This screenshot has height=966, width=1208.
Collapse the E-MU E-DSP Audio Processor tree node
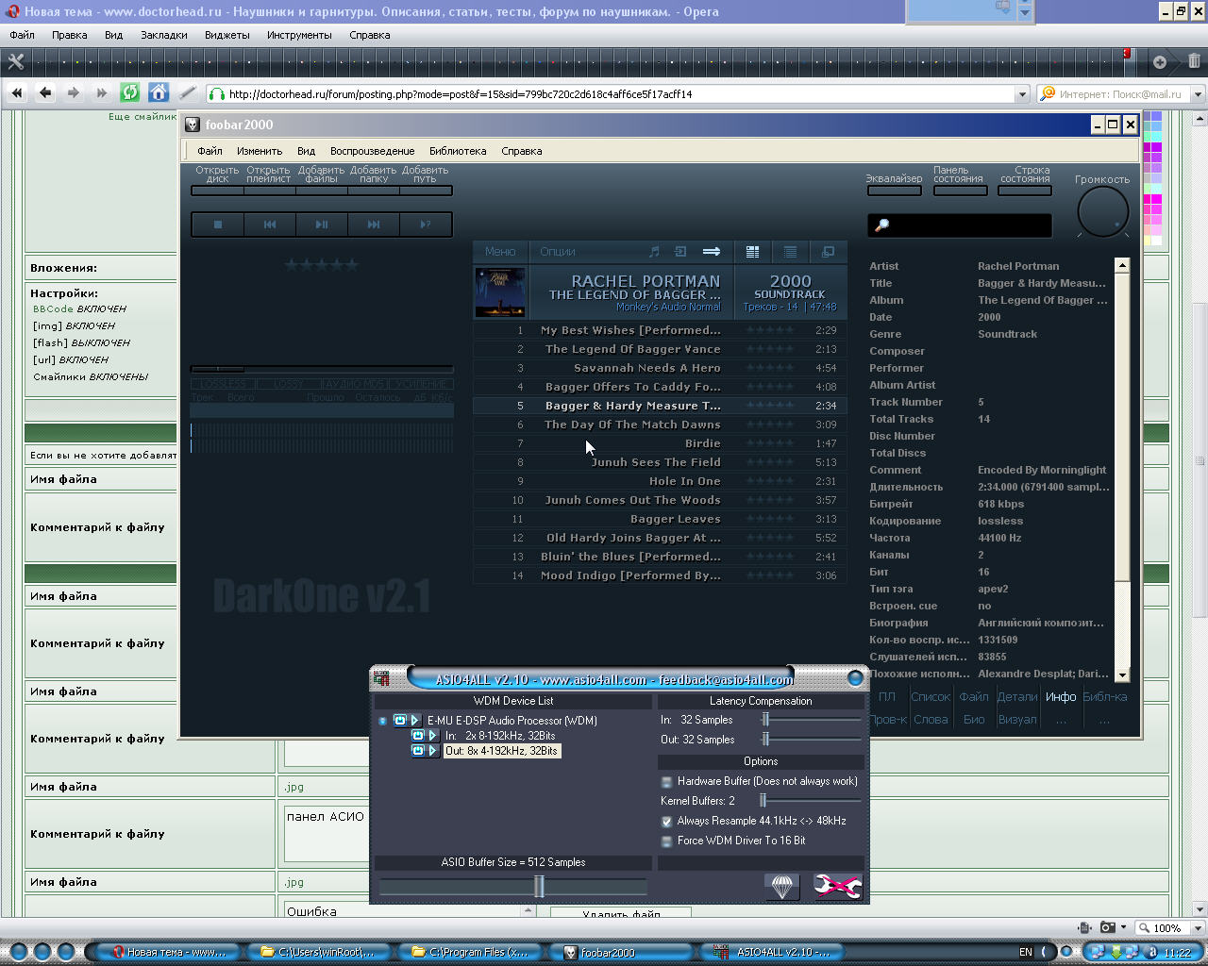[382, 721]
